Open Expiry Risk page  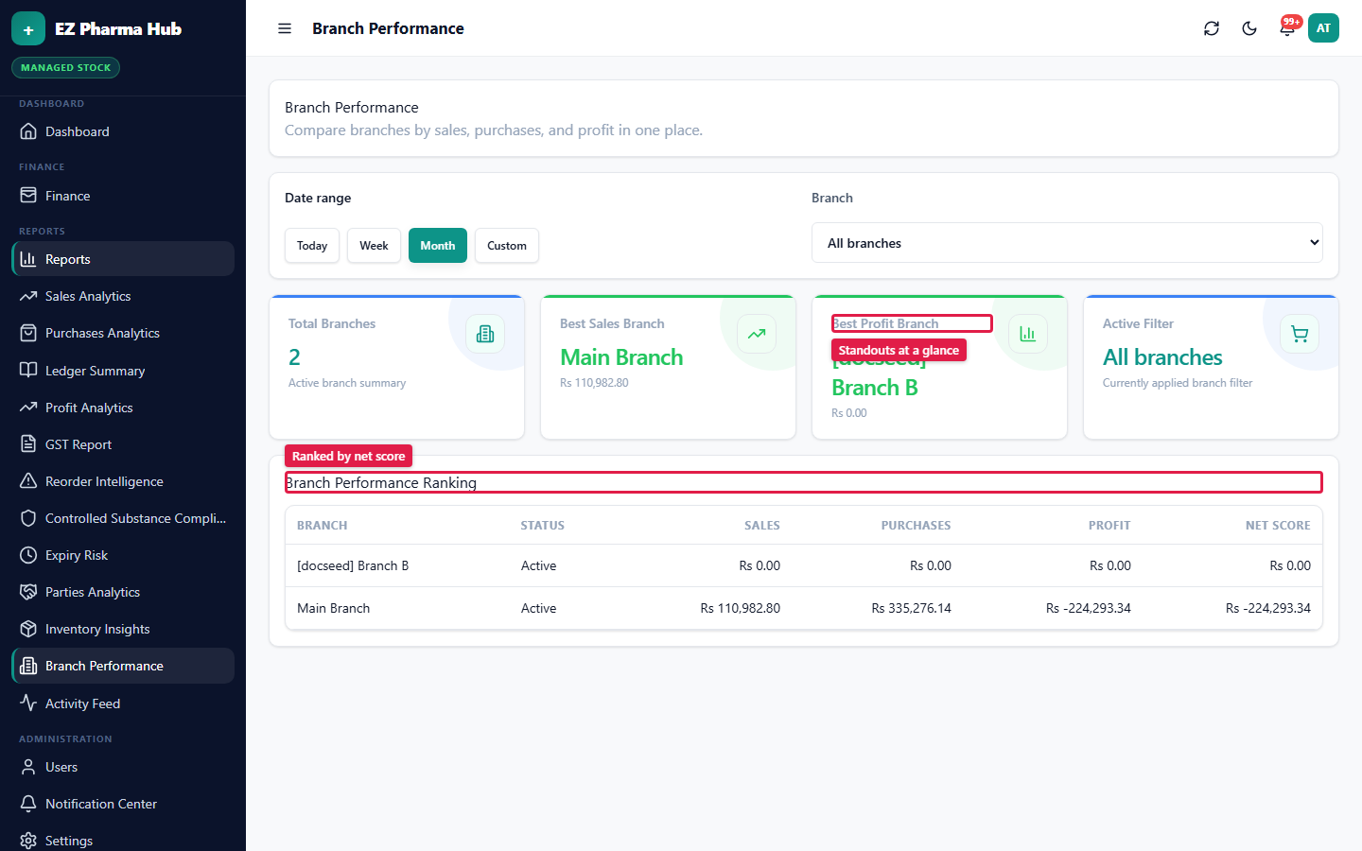click(x=123, y=555)
